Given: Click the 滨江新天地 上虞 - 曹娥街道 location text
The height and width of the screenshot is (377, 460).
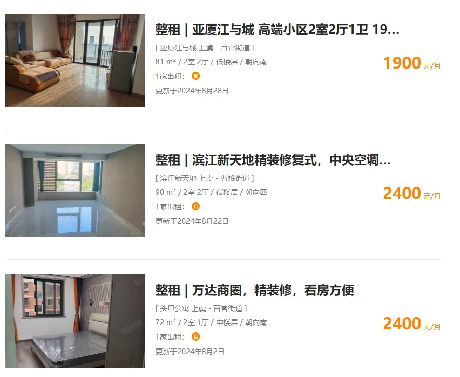Looking at the screenshot, I should [x=205, y=178].
